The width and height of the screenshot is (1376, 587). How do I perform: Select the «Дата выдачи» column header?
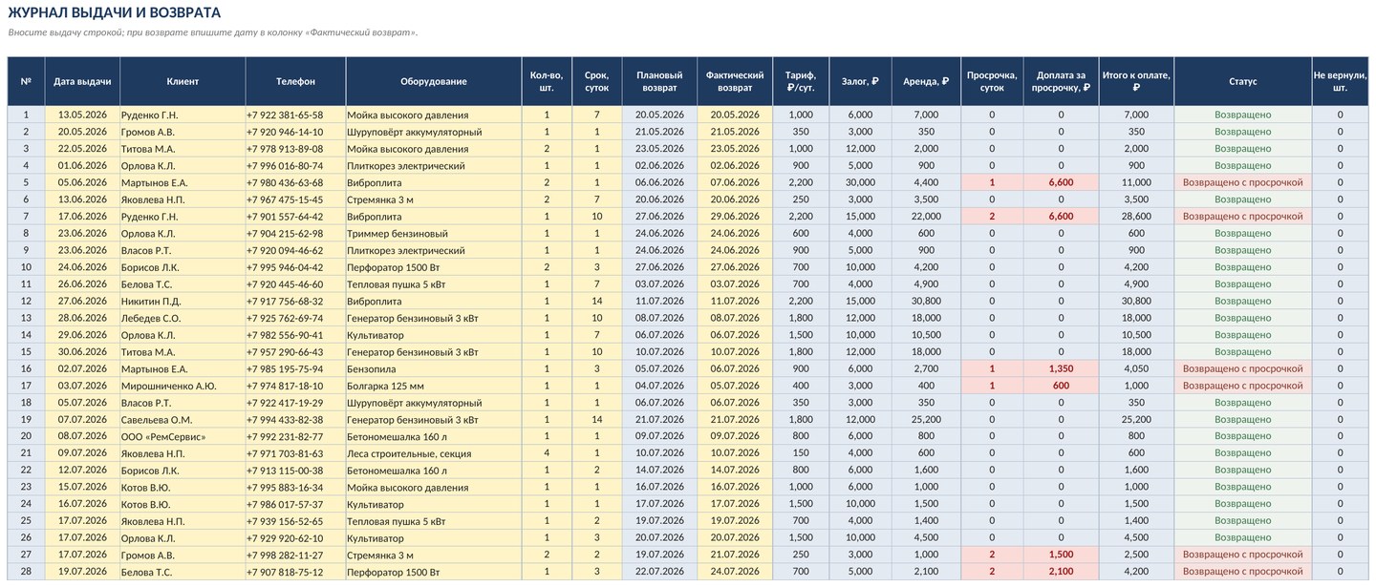(82, 81)
